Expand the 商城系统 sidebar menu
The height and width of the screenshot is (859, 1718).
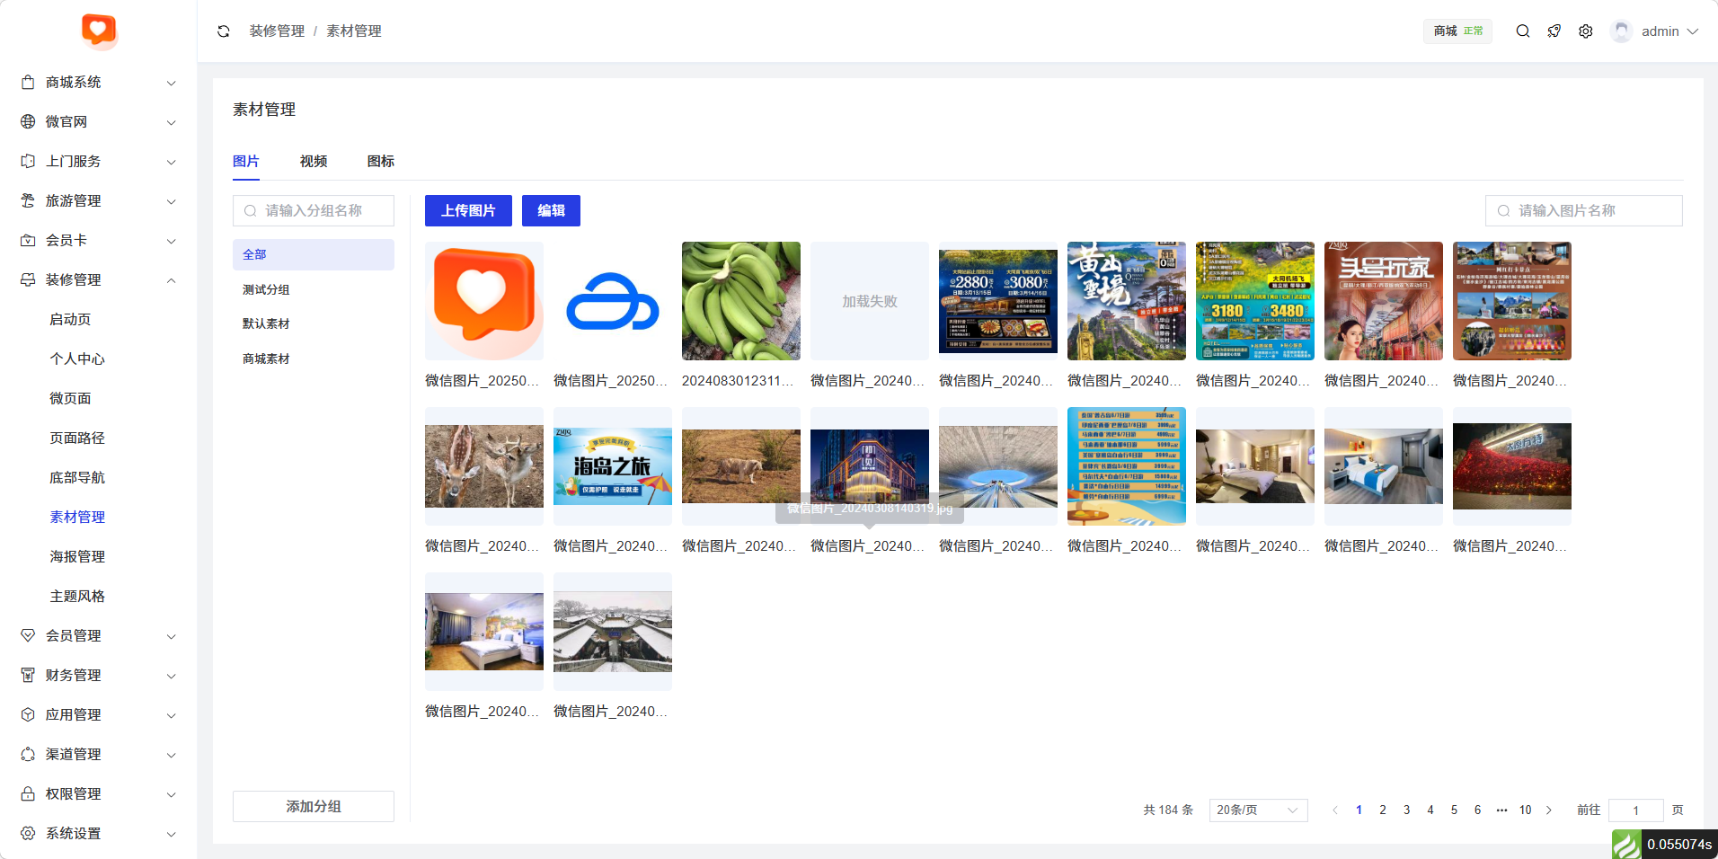click(x=98, y=82)
